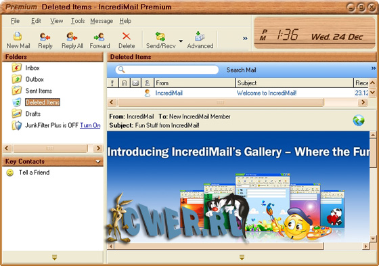Click the Send/Recv toolbar icon

(160, 37)
